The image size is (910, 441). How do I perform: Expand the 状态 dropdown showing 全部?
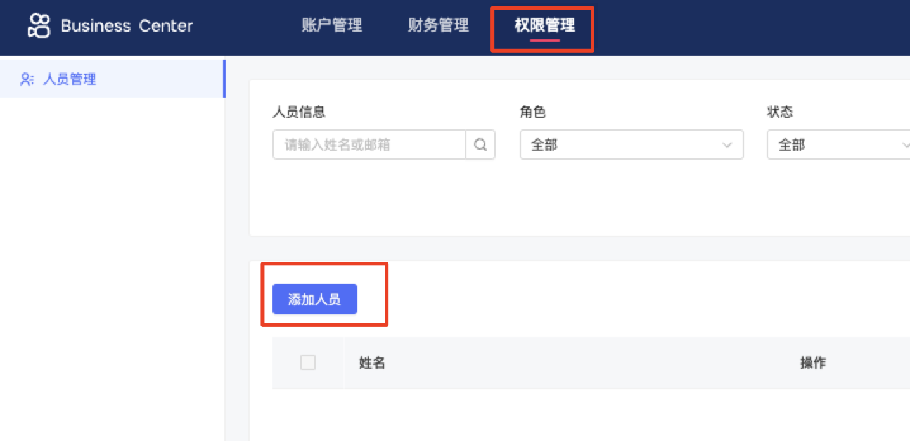(x=838, y=145)
